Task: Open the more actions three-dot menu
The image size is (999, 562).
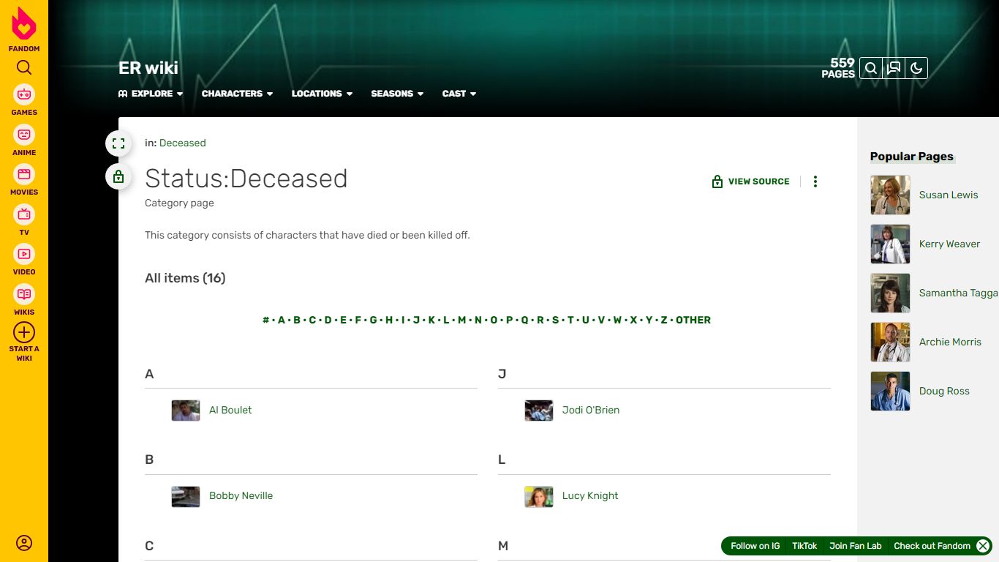Action: pos(815,181)
